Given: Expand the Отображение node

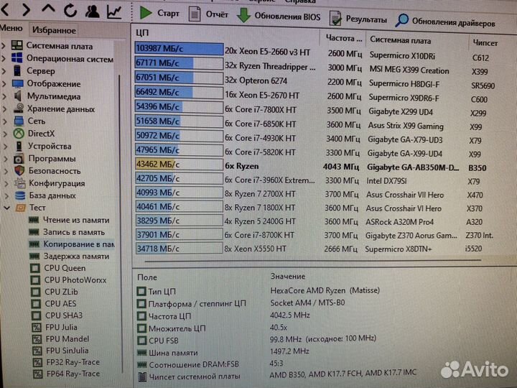Looking at the screenshot, I should tap(4, 84).
